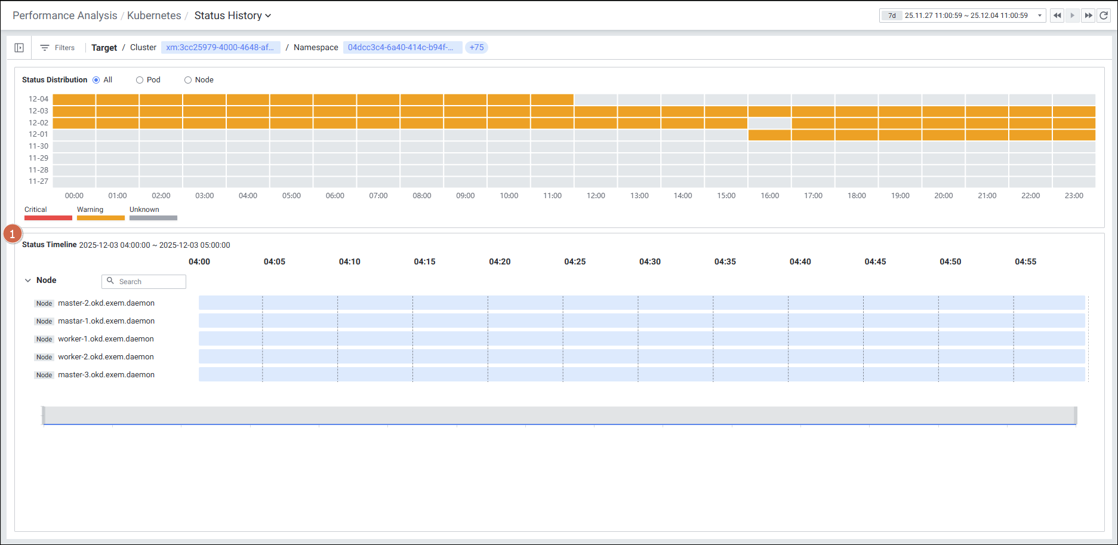Viewport: 1118px width, 545px height.
Task: Click the Node search input field
Action: [150, 282]
